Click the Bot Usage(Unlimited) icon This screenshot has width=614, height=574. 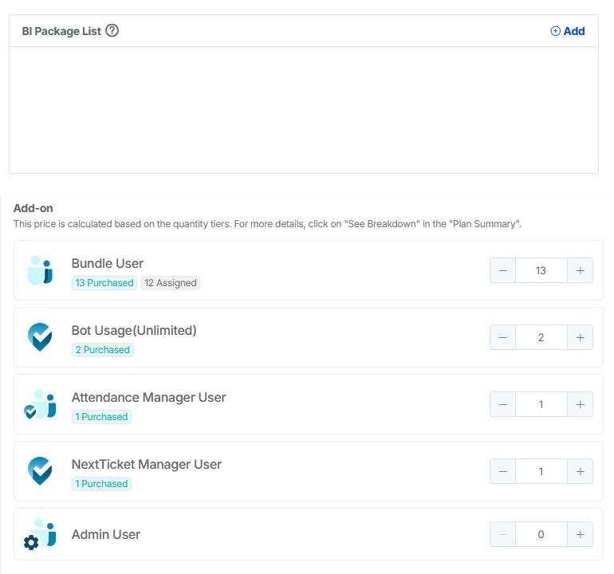pyautogui.click(x=40, y=337)
